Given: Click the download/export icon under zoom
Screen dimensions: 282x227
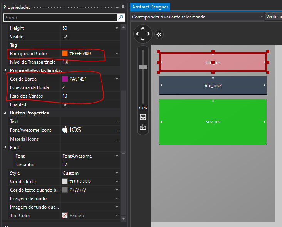Looking at the screenshot, I should pos(143,127).
